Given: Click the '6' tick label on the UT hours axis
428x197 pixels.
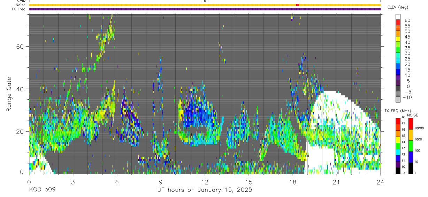Looking at the screenshot, I should (x=117, y=182).
